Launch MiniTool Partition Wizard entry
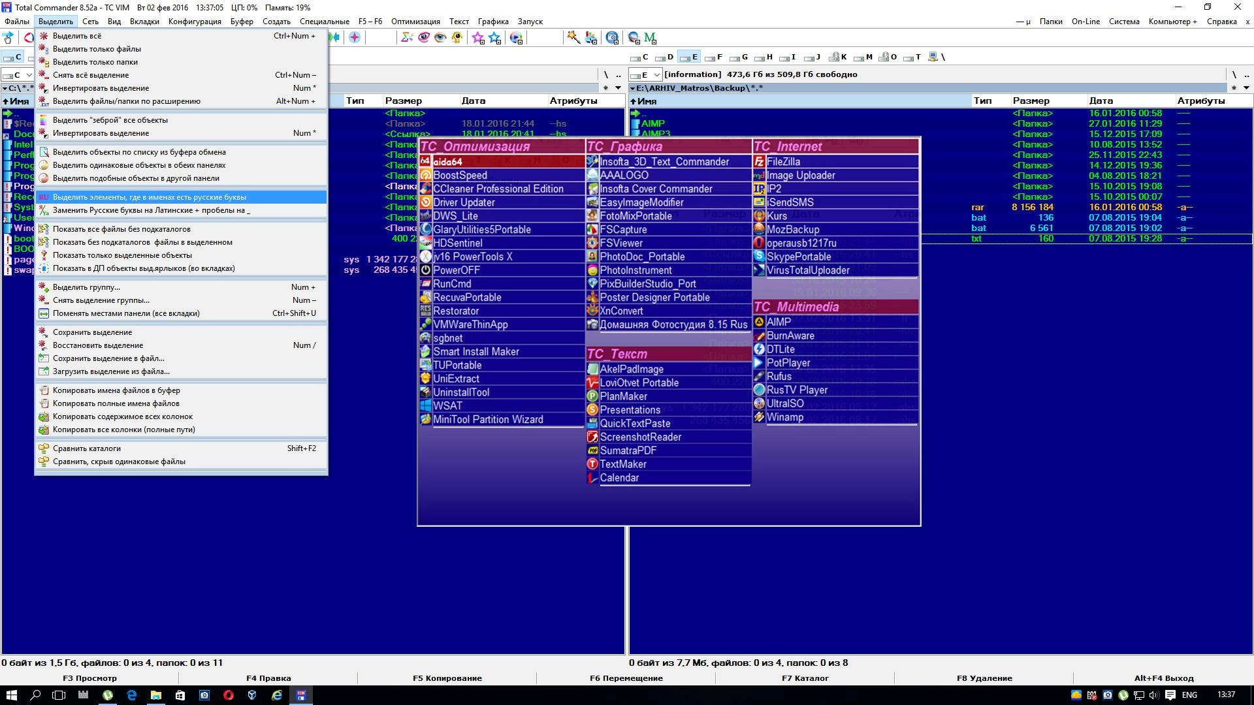Screen dimensions: 1254x705 click(502, 420)
